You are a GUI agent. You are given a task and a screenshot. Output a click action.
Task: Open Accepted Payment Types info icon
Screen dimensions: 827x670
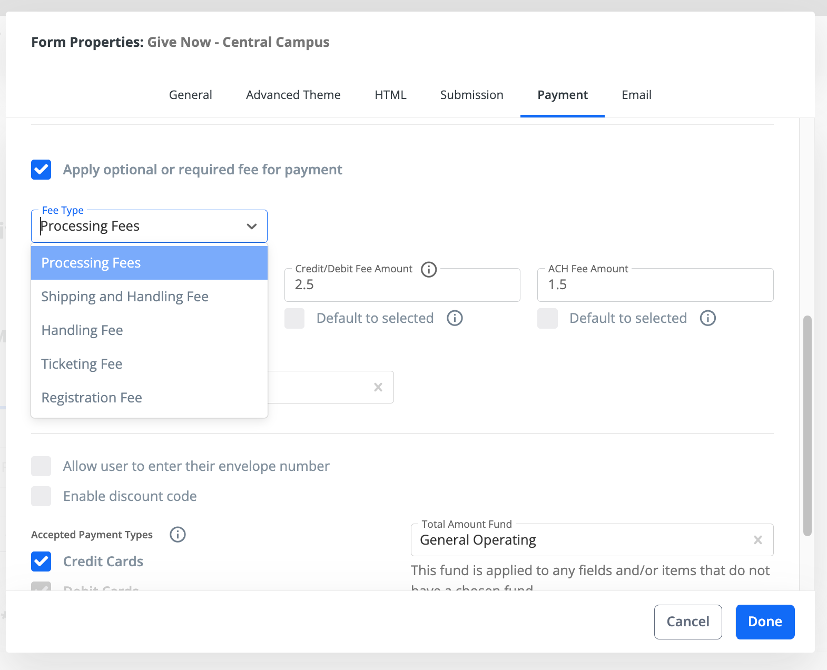(178, 535)
